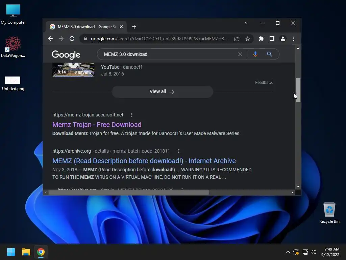Open a new Chrome tab
This screenshot has height=260, width=346.
point(134,27)
